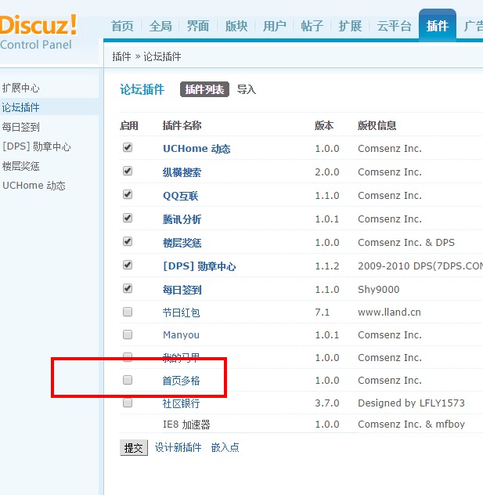Toggle the 每日签到 plugin checkbox
483x495 pixels.
coord(128,288)
